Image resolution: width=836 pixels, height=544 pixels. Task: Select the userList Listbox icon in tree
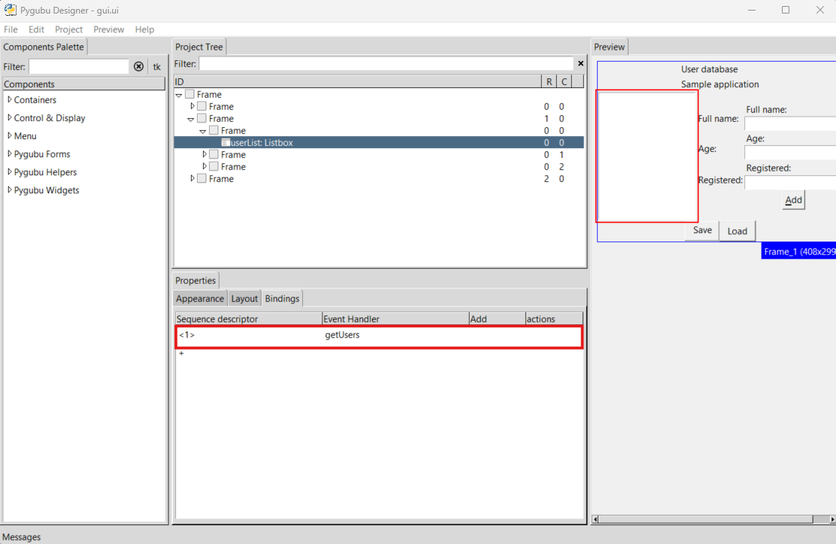coord(226,143)
